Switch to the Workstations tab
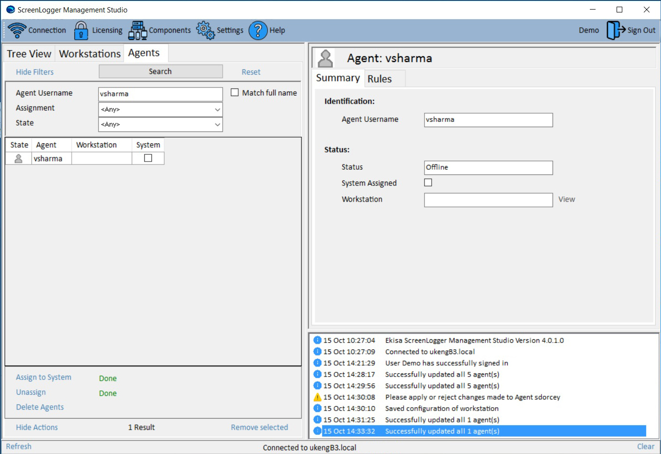 90,54
